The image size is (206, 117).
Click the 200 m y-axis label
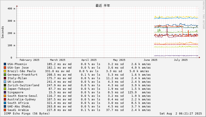(x=11, y=33)
